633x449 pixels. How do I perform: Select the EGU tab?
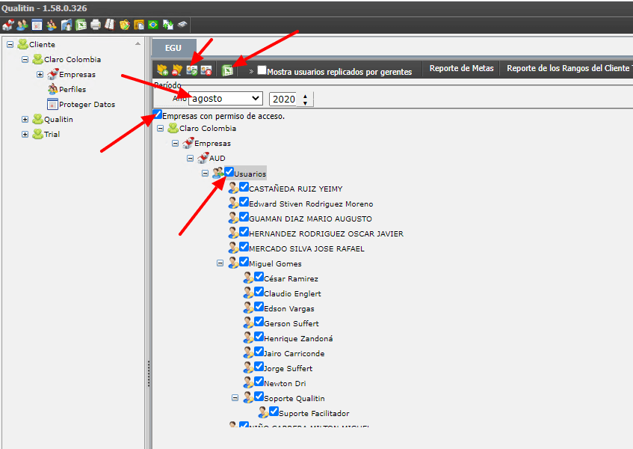174,48
